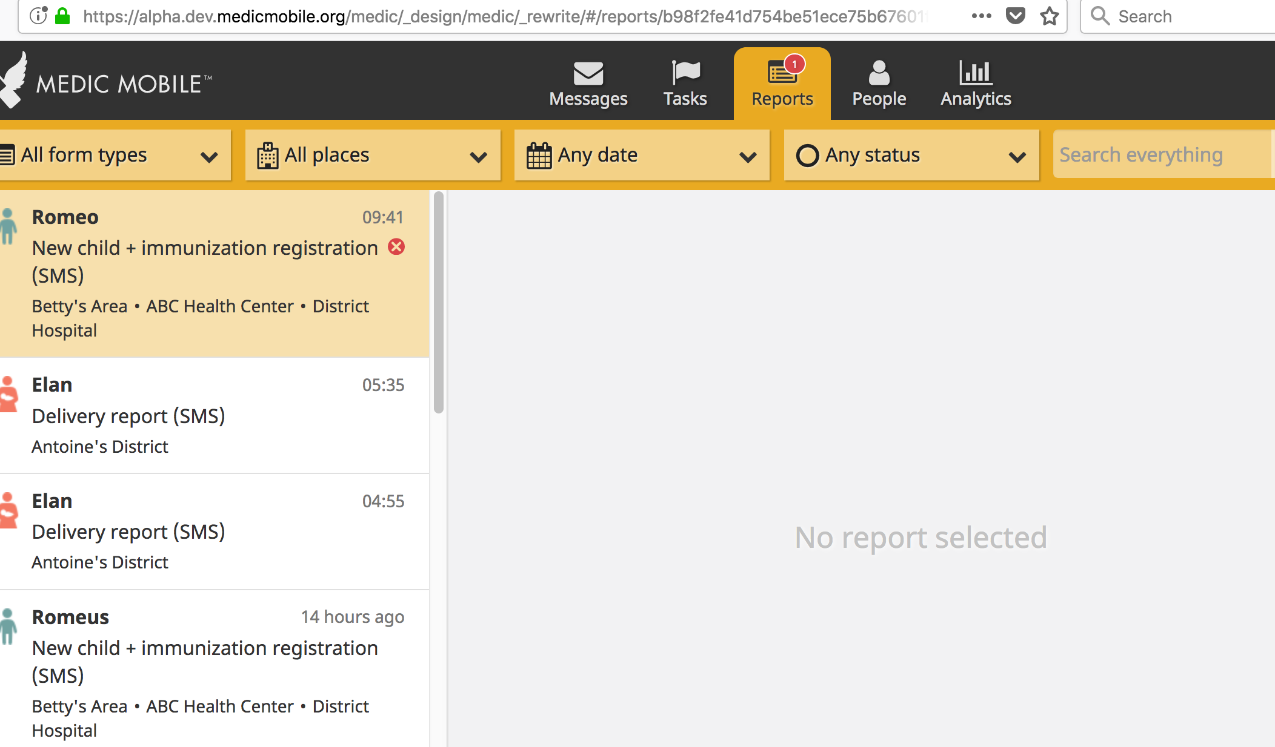
Task: Open the All places filter dropdown
Action: 372,155
